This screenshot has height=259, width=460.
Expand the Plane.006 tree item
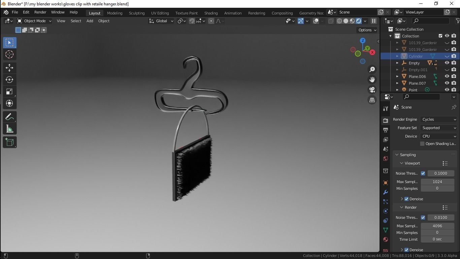(x=397, y=76)
